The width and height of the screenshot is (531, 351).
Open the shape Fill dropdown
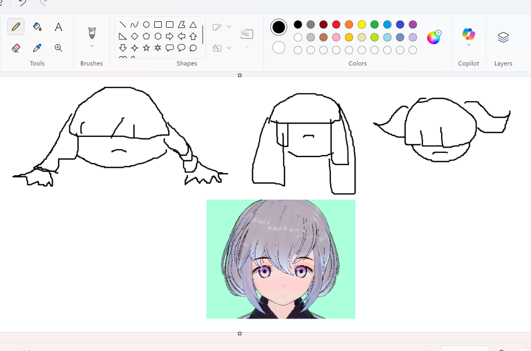[222, 48]
